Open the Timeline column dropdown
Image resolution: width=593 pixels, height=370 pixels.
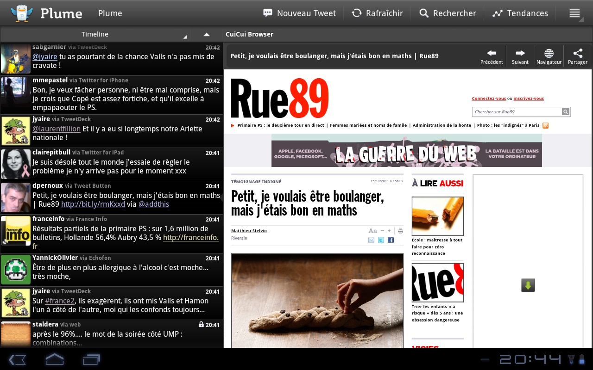95,34
